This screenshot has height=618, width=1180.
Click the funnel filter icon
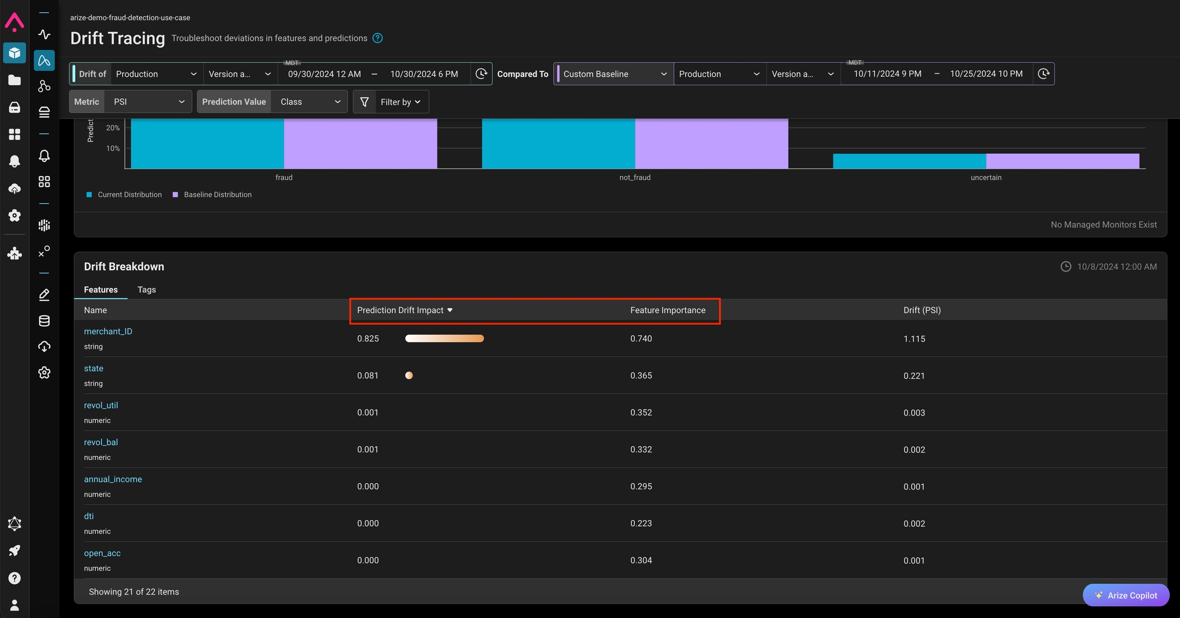coord(364,102)
